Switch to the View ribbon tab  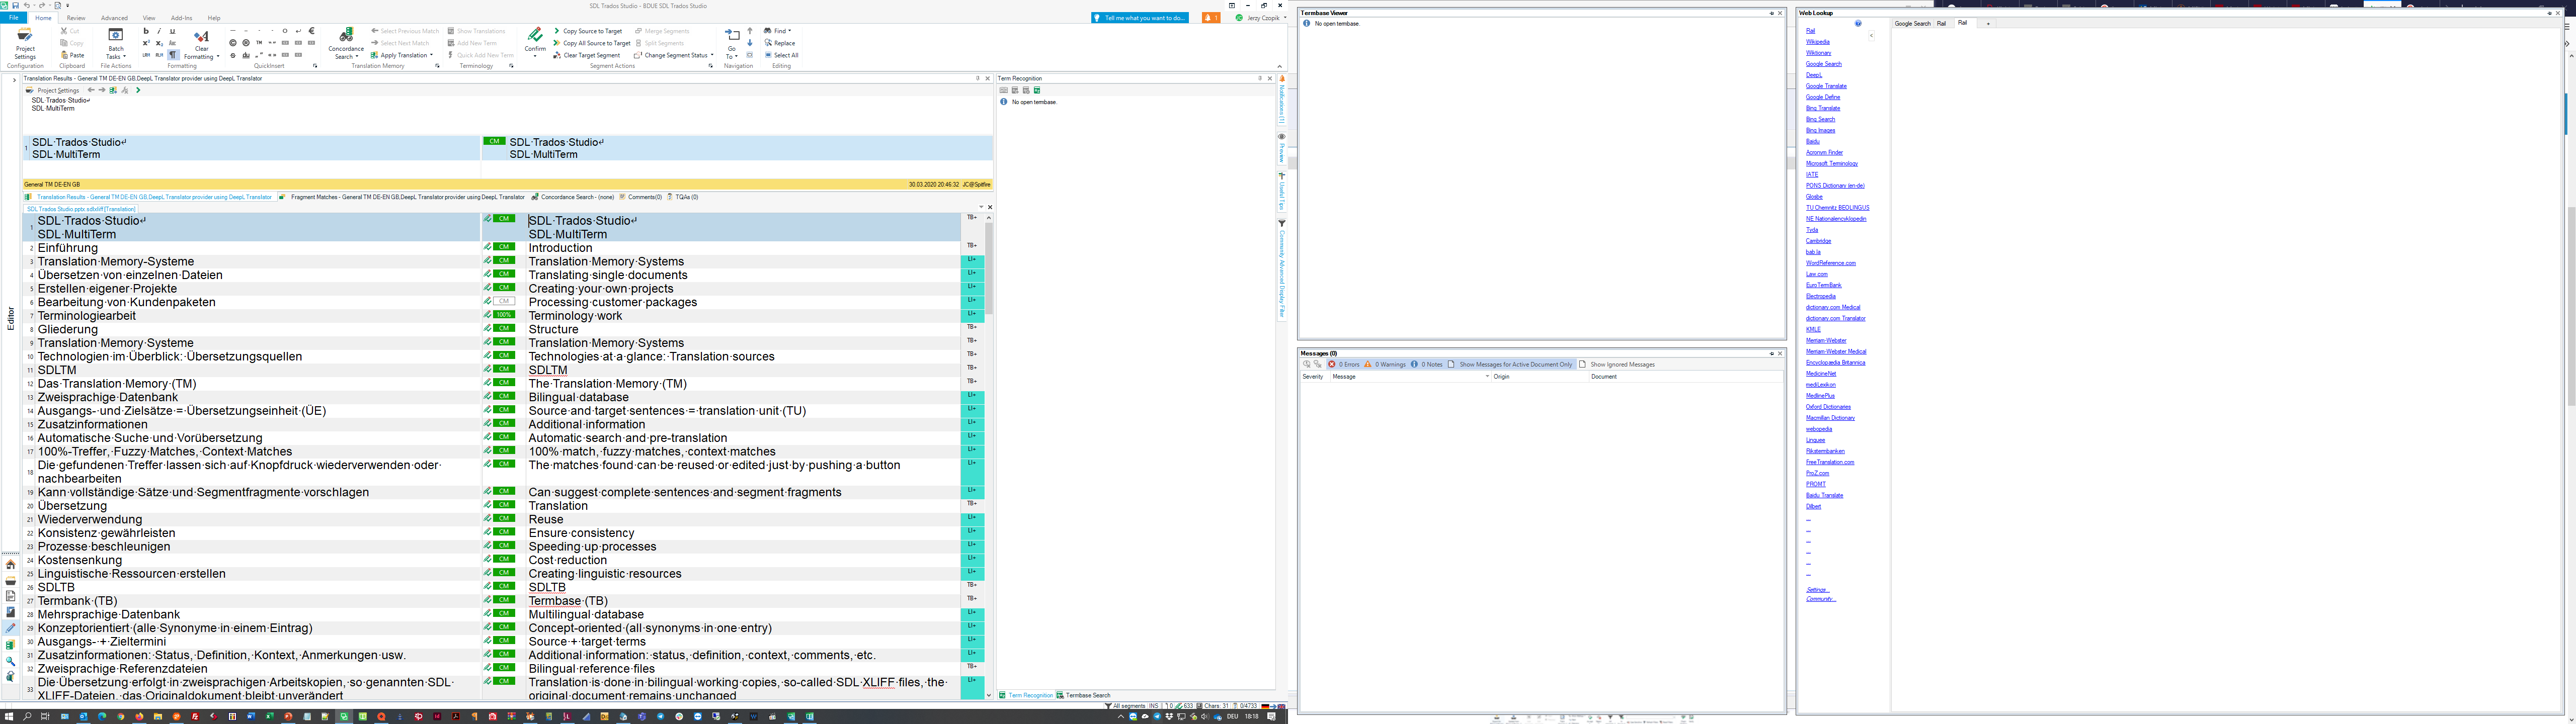(149, 18)
